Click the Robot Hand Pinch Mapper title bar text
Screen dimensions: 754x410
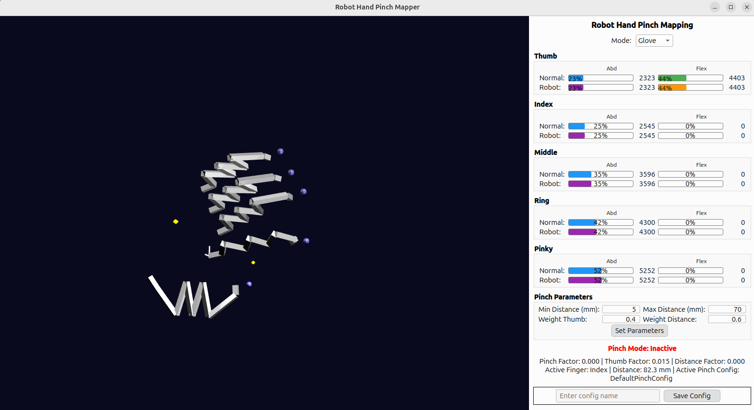pyautogui.click(x=377, y=7)
